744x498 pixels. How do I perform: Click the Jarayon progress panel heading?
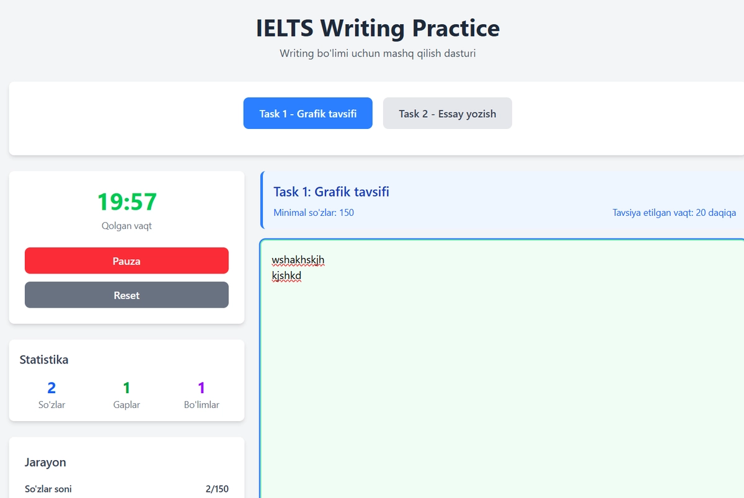45,462
